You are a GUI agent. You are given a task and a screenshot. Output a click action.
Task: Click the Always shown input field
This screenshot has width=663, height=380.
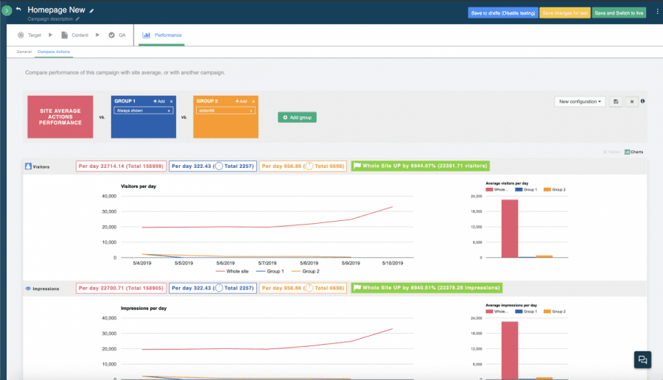[141, 110]
